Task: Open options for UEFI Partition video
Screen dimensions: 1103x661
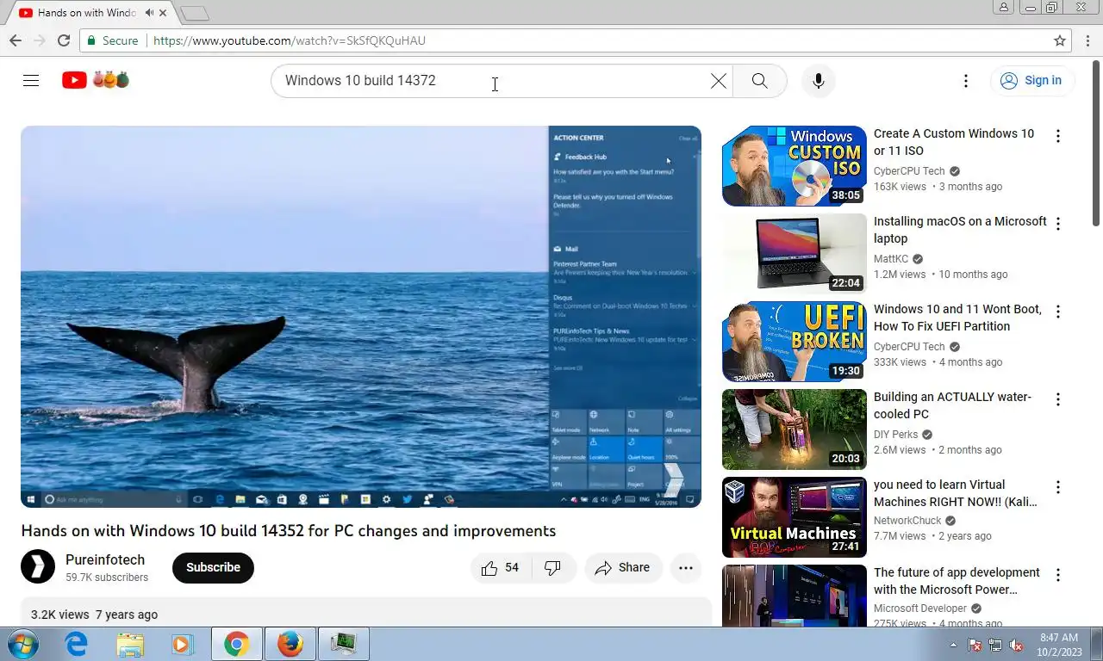Action: (1058, 312)
